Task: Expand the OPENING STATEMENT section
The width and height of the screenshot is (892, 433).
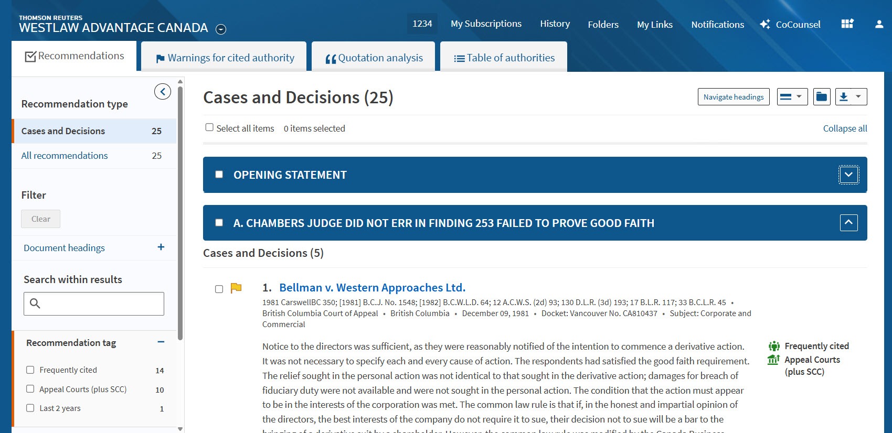Action: [x=849, y=175]
